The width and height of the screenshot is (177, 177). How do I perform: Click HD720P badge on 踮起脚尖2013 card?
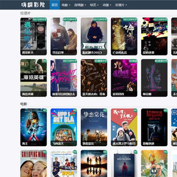pyautogui.click(x=100, y=19)
